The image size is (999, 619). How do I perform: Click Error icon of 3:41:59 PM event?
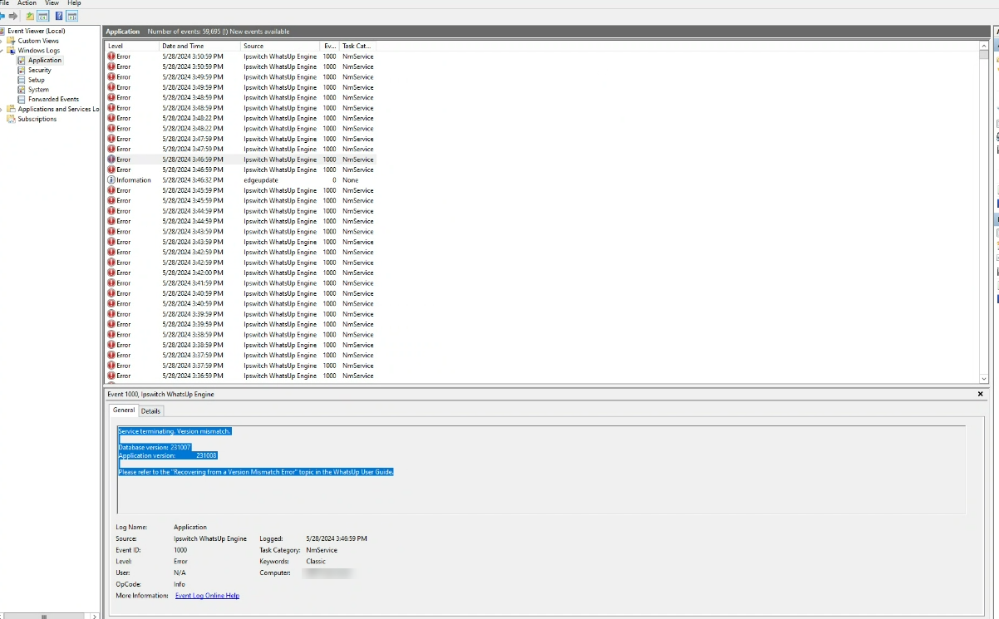[111, 283]
